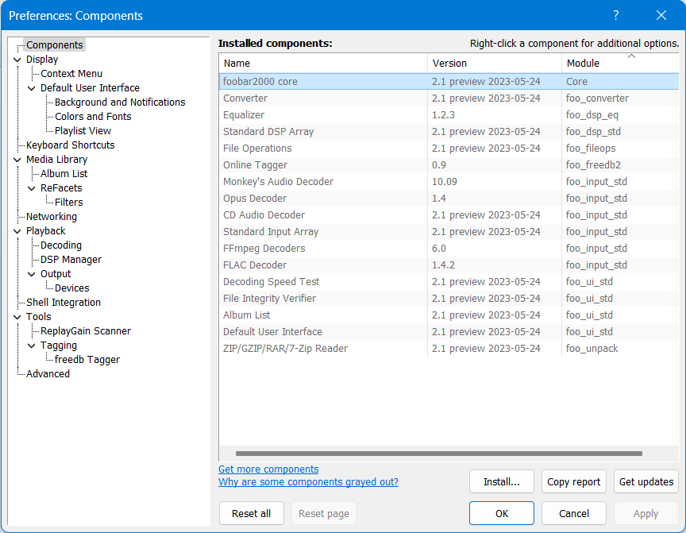Select Tools in the tree

[38, 317]
